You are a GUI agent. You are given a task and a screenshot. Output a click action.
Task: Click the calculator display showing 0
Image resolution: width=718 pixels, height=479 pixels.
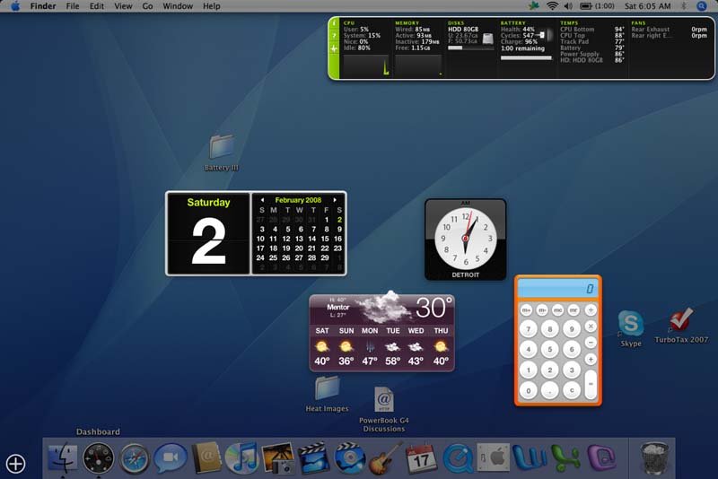tap(557, 289)
